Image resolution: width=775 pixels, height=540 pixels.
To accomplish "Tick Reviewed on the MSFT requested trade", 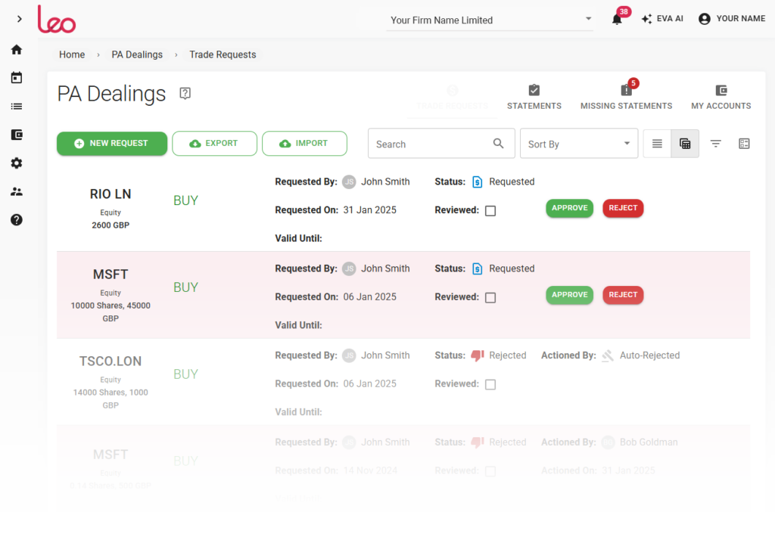I will 490,297.
